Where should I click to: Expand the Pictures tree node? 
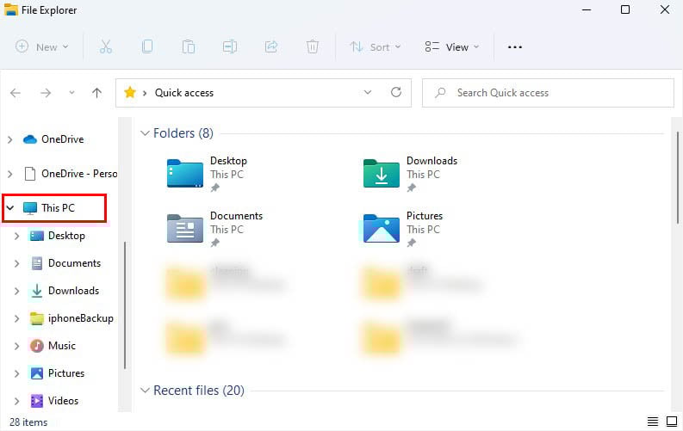click(16, 373)
